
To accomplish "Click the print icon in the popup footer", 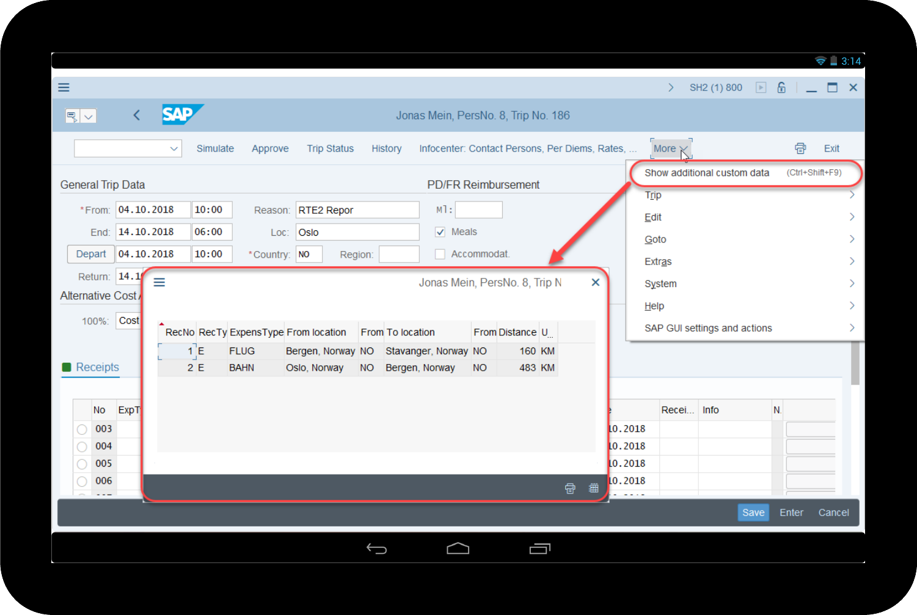I will pyautogui.click(x=570, y=488).
